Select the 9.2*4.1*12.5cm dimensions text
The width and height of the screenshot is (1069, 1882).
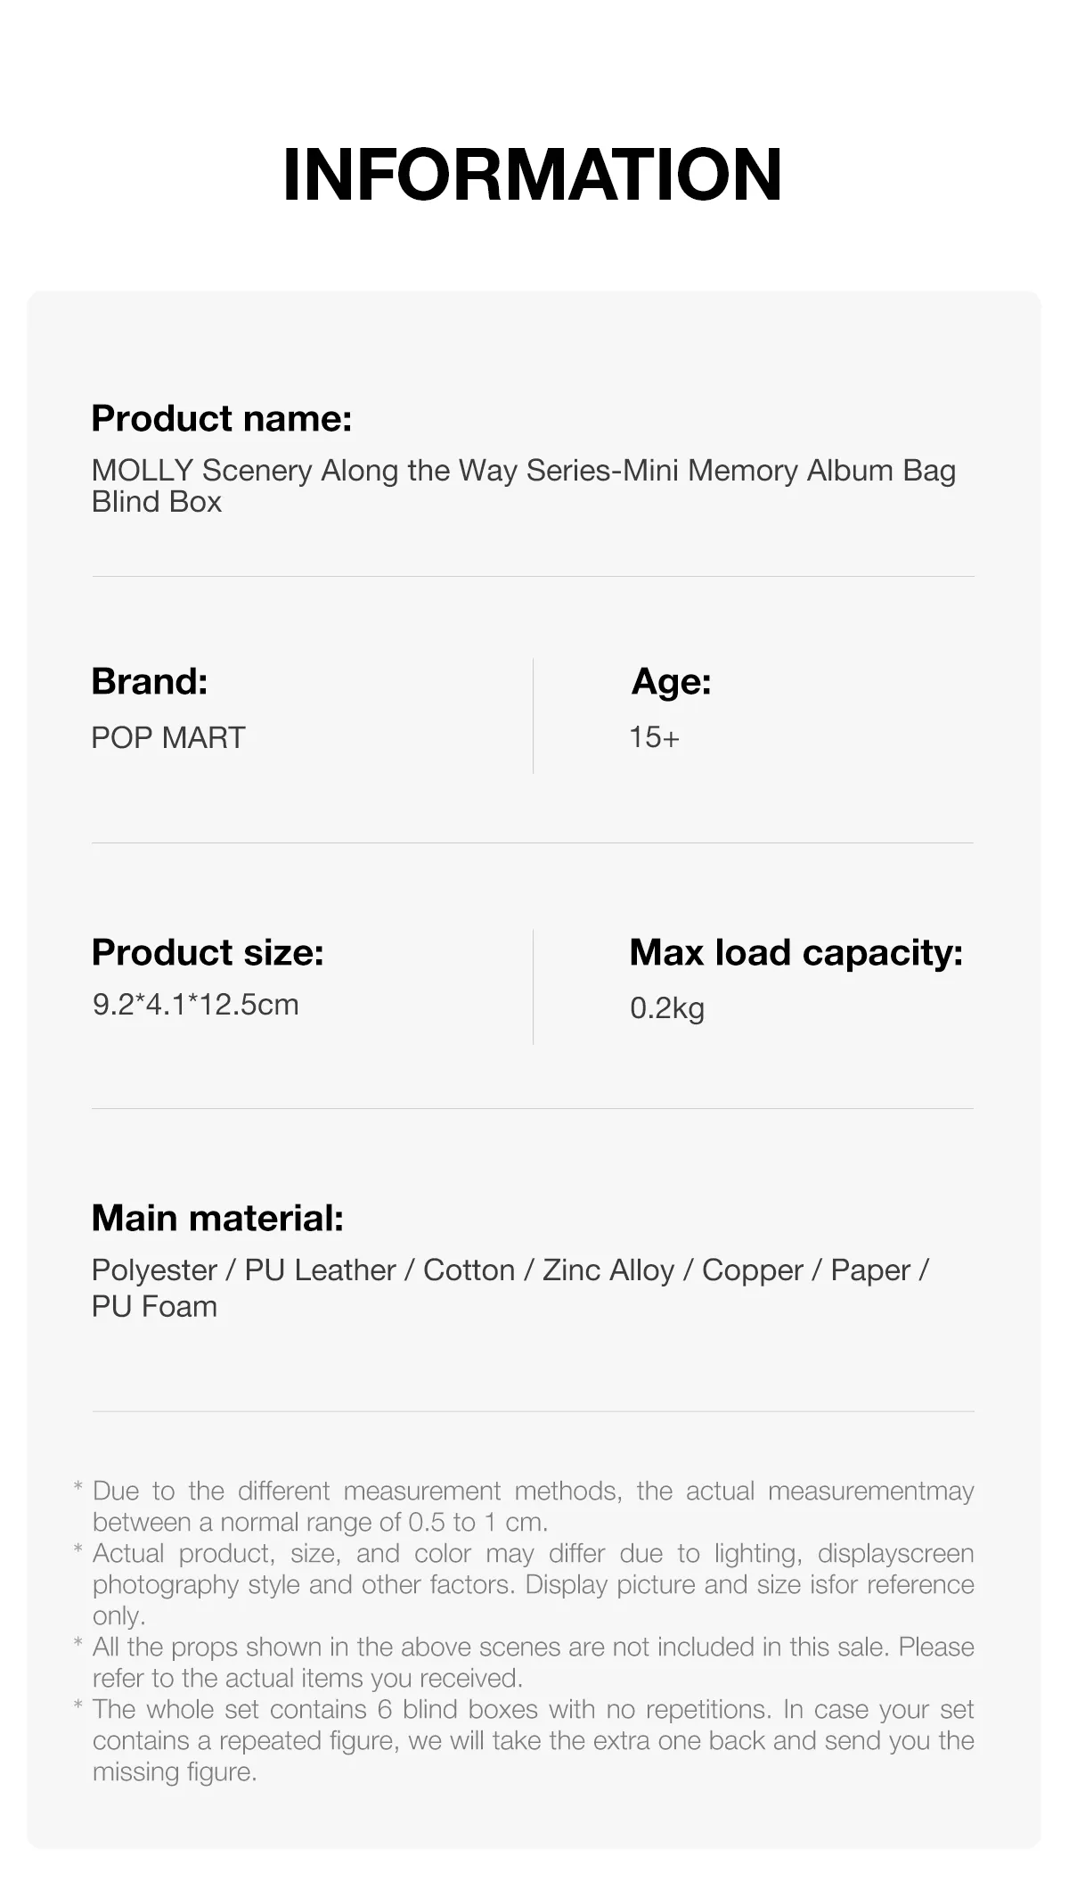(x=196, y=1005)
